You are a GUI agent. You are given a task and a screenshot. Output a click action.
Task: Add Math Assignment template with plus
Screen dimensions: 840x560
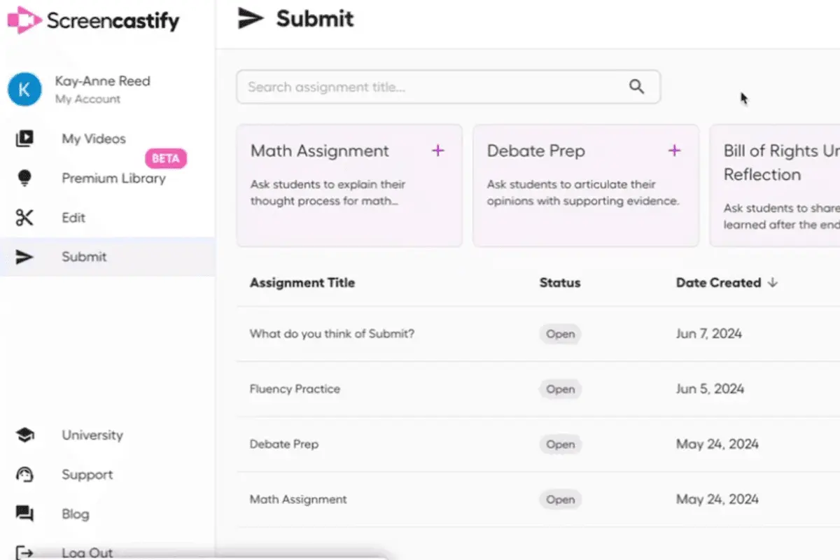pos(438,150)
